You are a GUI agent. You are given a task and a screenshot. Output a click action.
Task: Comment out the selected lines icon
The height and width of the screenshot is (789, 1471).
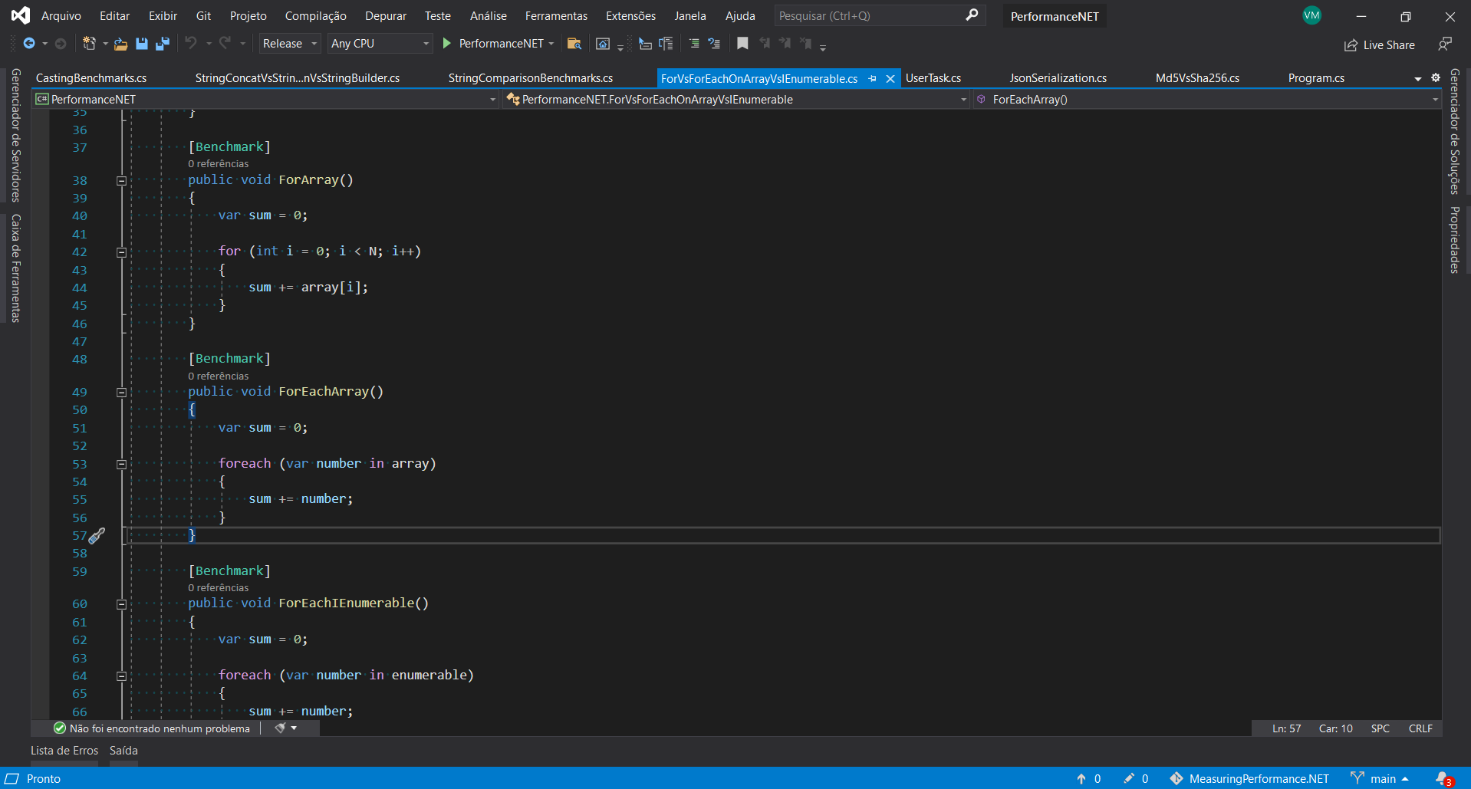pos(694,44)
